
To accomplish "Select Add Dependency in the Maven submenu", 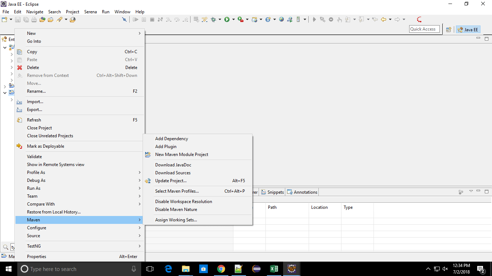I will click(198, 139).
